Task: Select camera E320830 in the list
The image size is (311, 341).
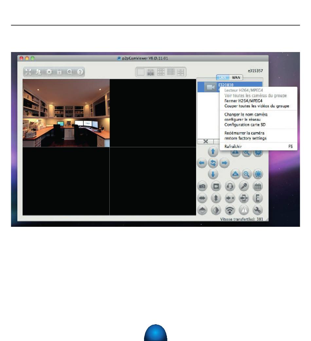Action: point(230,87)
